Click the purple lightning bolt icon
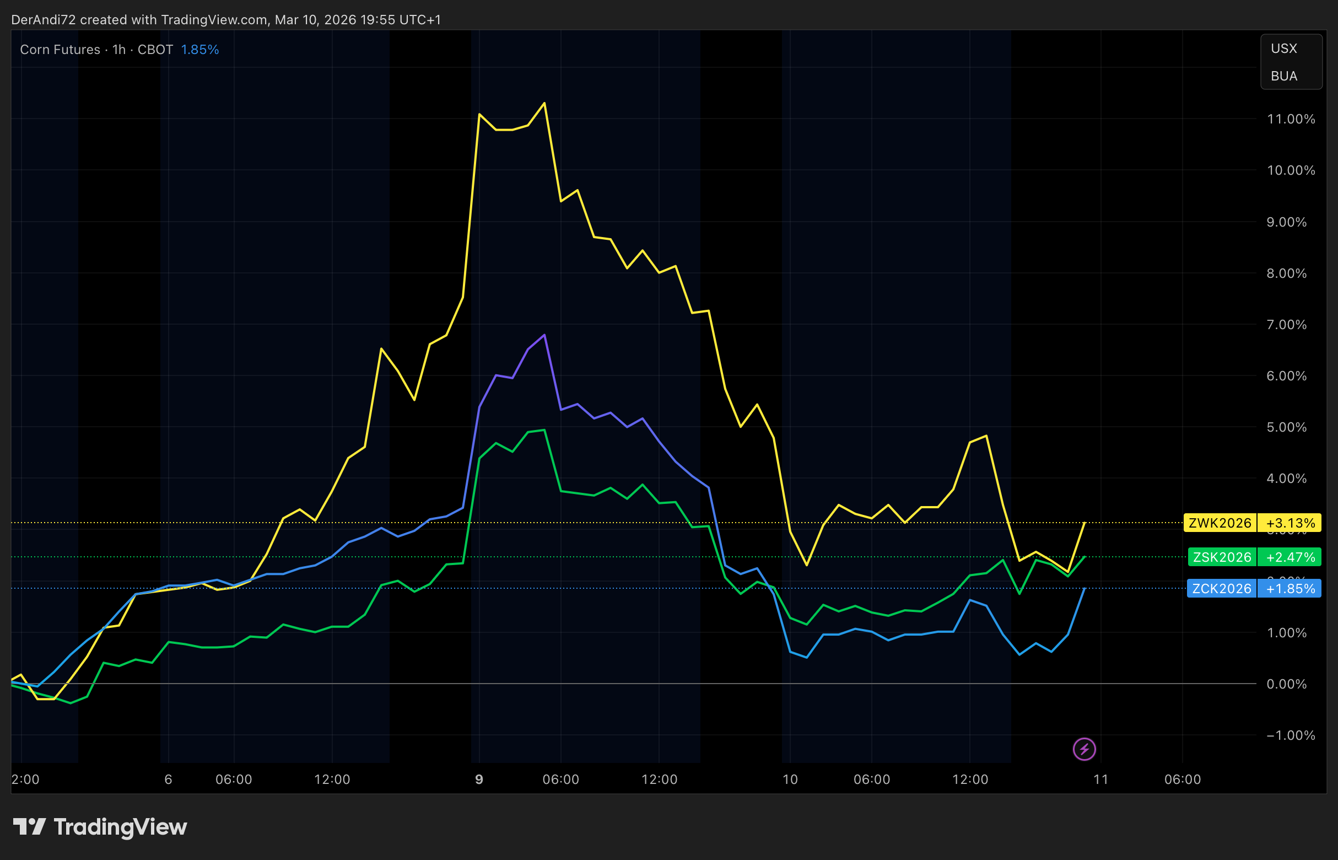Viewport: 1338px width, 860px height. pyautogui.click(x=1084, y=749)
